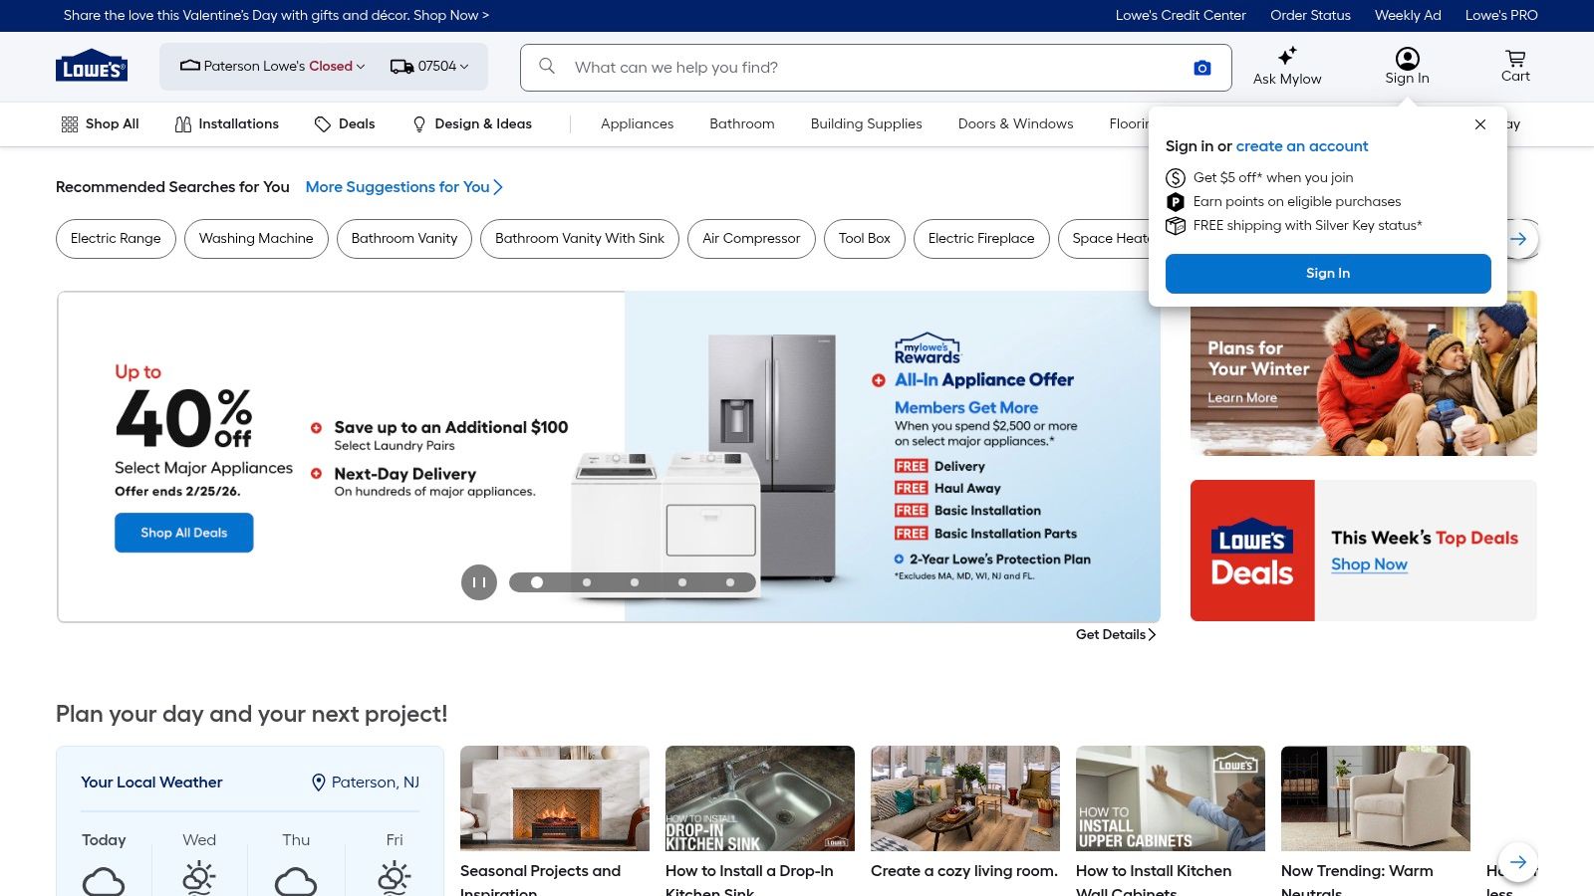This screenshot has height=896, width=1594.
Task: Jump to the last carousel slide dot
Action: [x=730, y=582]
